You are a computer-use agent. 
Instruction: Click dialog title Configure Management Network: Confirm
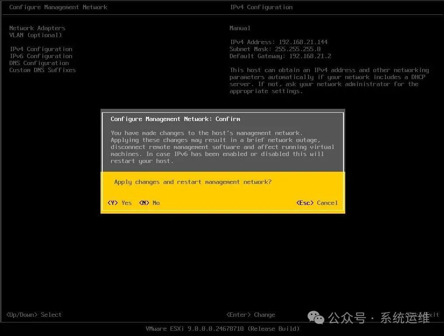tap(175, 119)
